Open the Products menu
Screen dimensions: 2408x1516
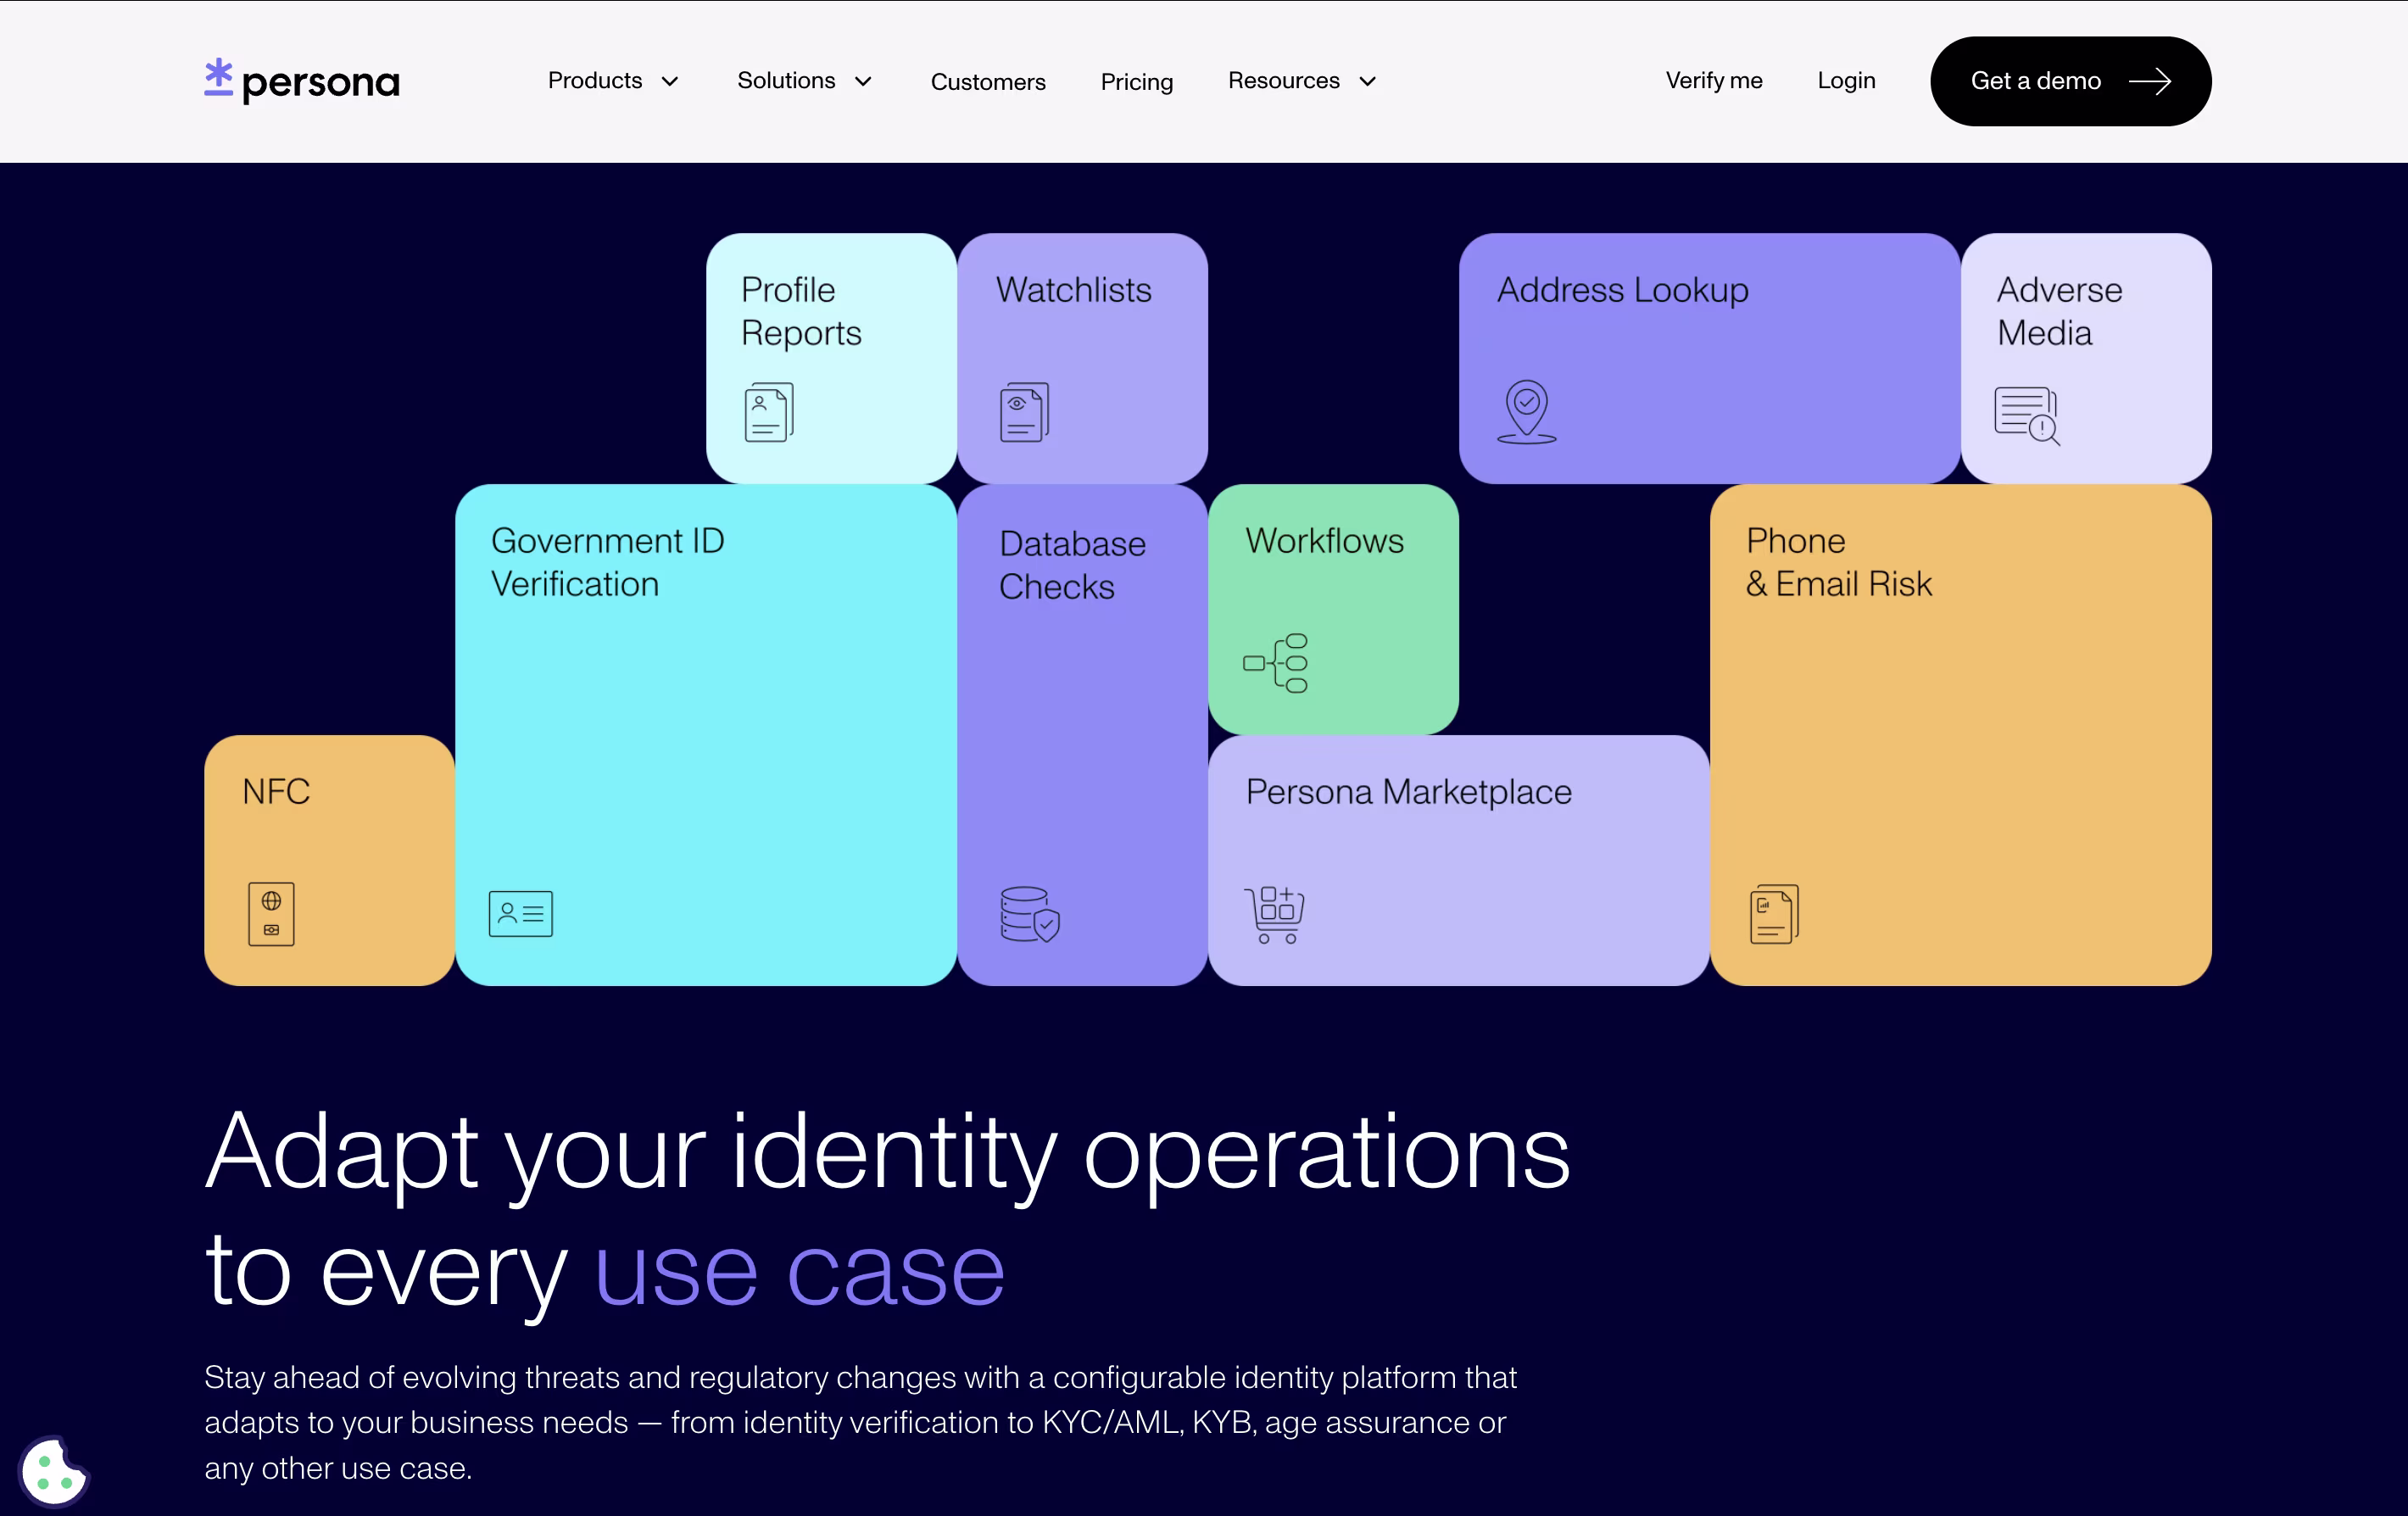coord(595,81)
